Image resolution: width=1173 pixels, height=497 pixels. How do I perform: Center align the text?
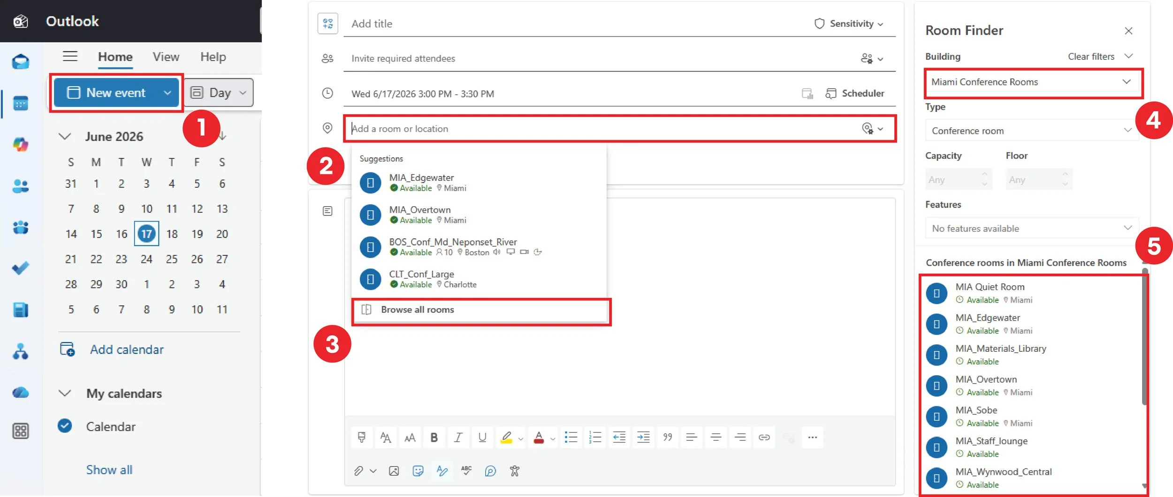pyautogui.click(x=716, y=438)
